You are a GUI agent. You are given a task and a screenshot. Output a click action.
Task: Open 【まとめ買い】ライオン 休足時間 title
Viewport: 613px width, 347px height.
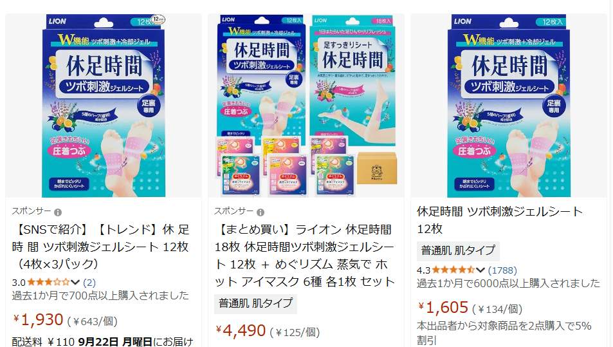pos(304,256)
